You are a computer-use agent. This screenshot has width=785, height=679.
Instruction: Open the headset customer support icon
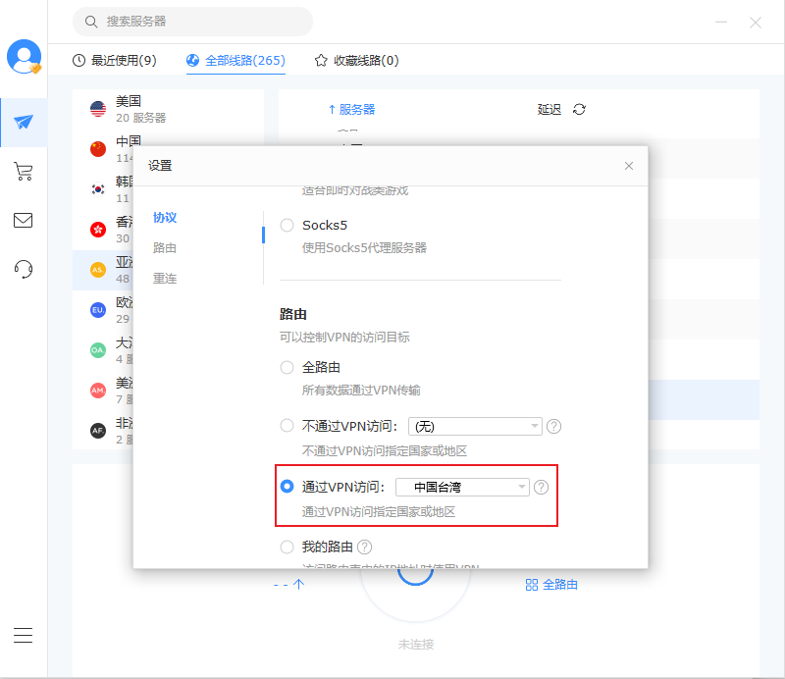click(x=24, y=269)
